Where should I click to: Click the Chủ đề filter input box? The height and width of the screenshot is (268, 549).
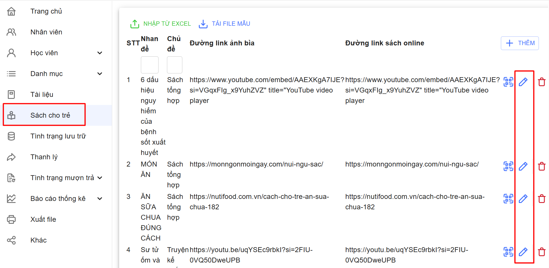(x=174, y=65)
